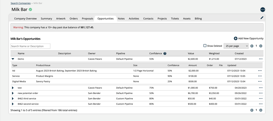Viewport: 273px width, 121px height.
Task: Open the Tickets tab
Action: (x=175, y=18)
